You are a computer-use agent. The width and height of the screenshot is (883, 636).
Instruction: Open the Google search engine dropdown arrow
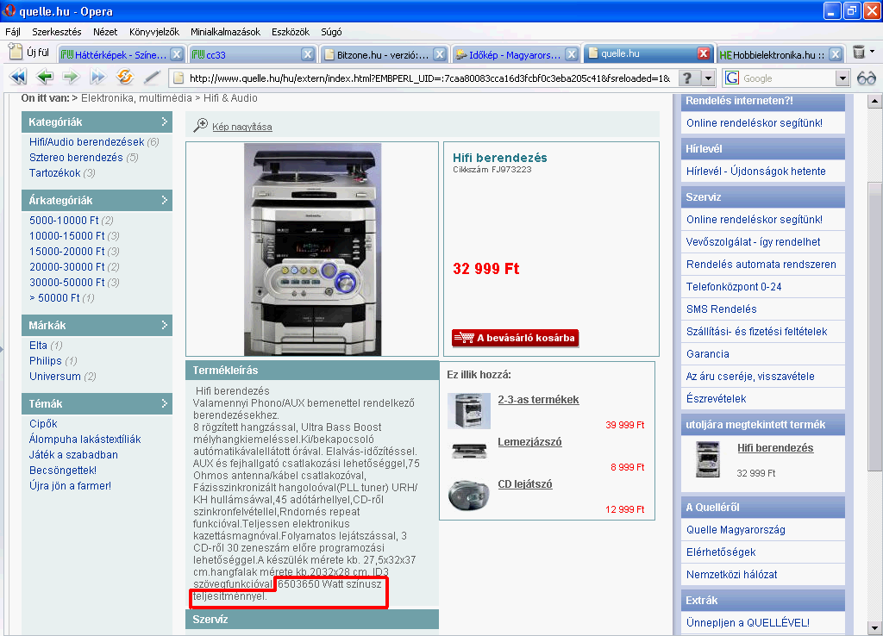(x=842, y=78)
